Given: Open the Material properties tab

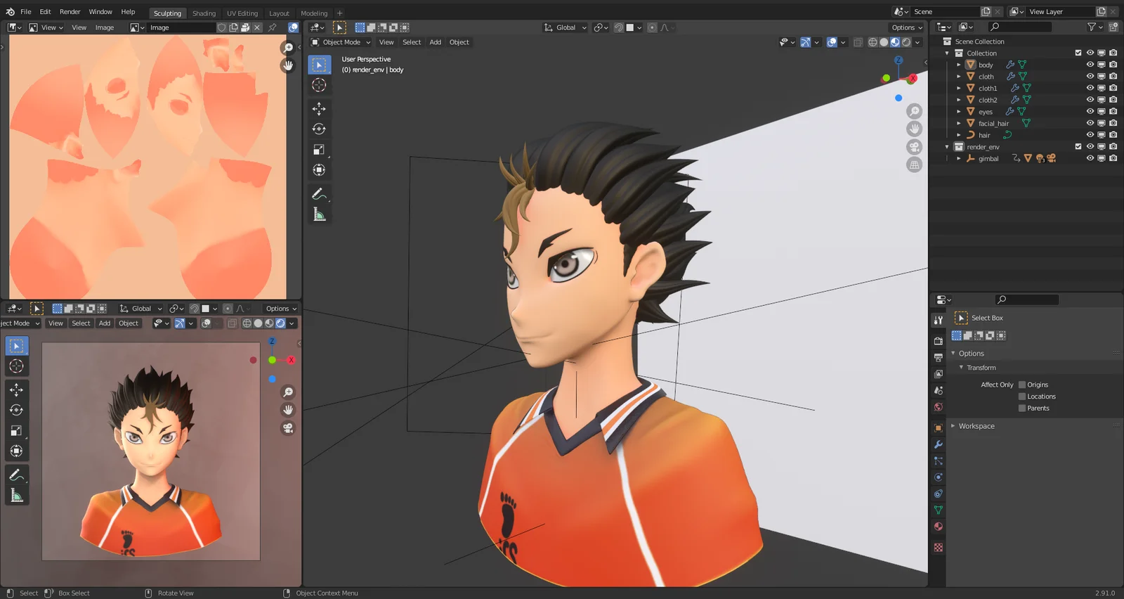Looking at the screenshot, I should tap(939, 527).
